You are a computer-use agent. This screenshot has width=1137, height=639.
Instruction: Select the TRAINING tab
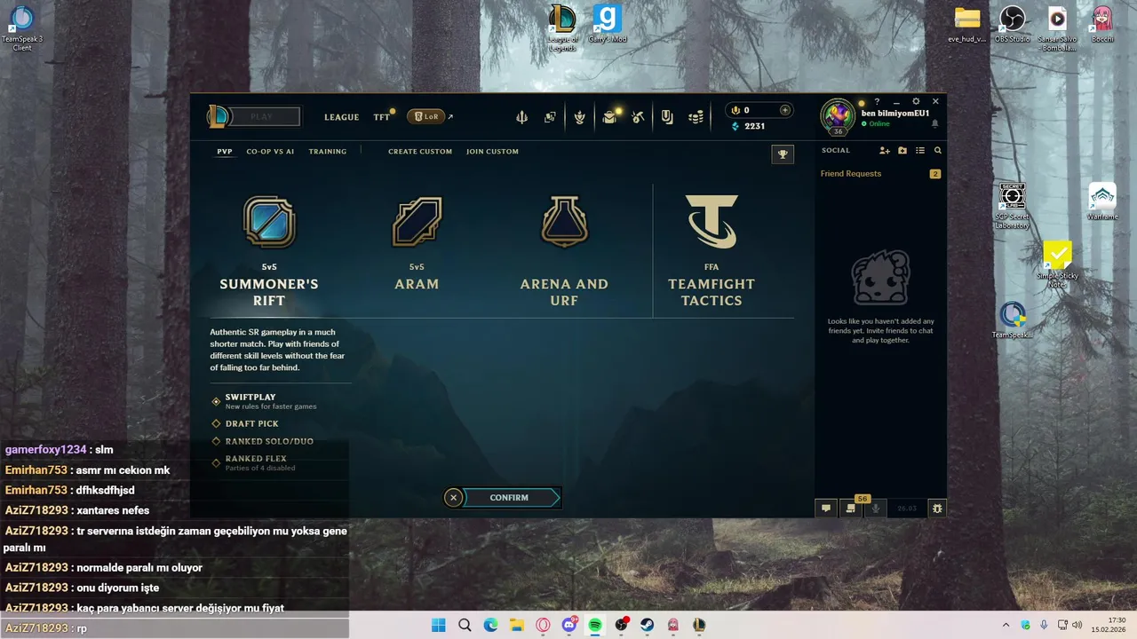(x=328, y=152)
